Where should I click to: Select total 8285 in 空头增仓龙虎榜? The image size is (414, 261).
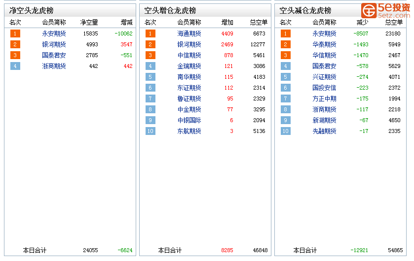pyautogui.click(x=227, y=250)
